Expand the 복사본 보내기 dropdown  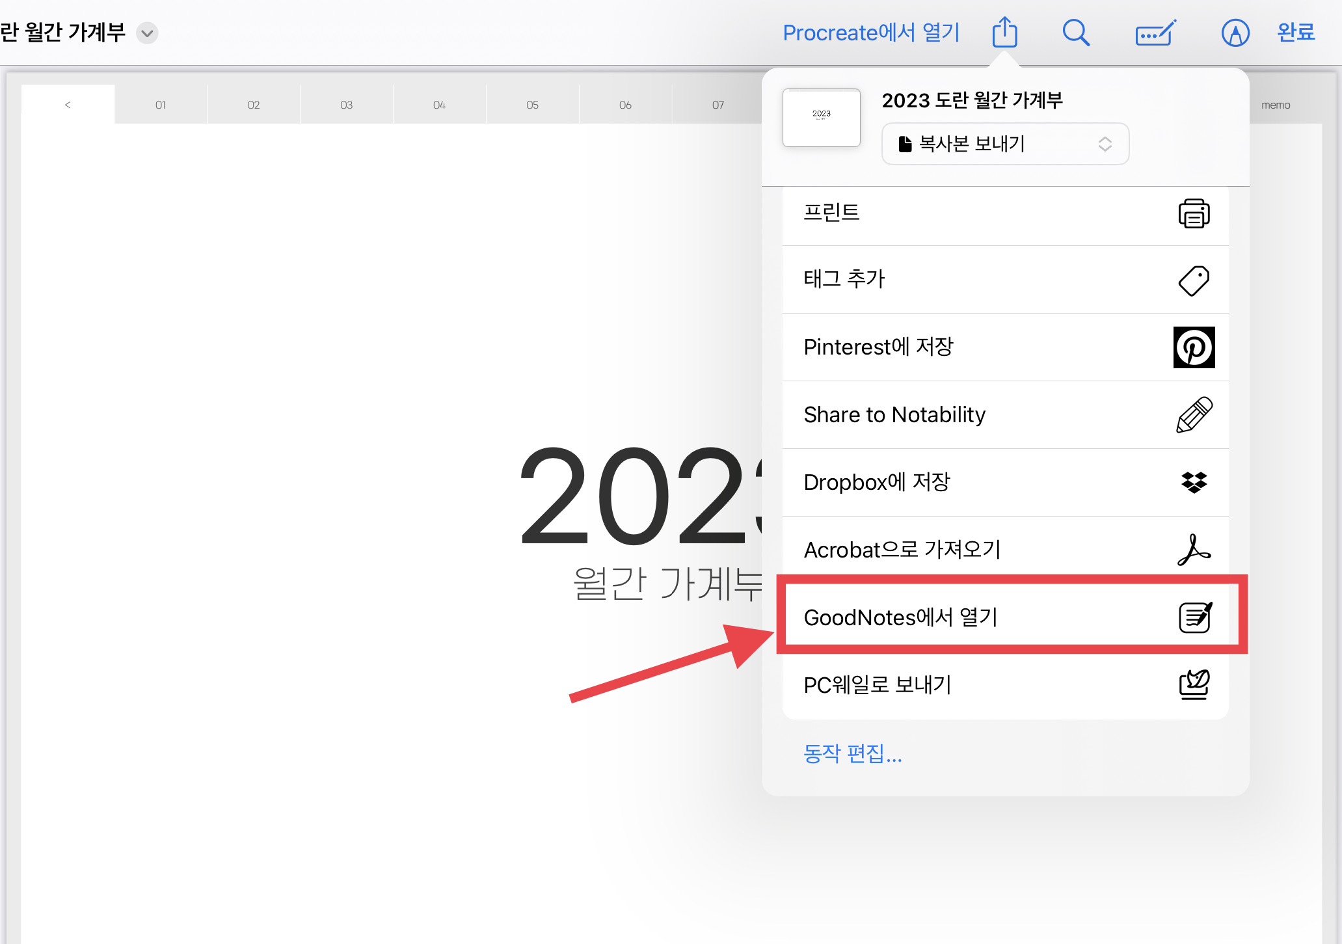click(1005, 144)
